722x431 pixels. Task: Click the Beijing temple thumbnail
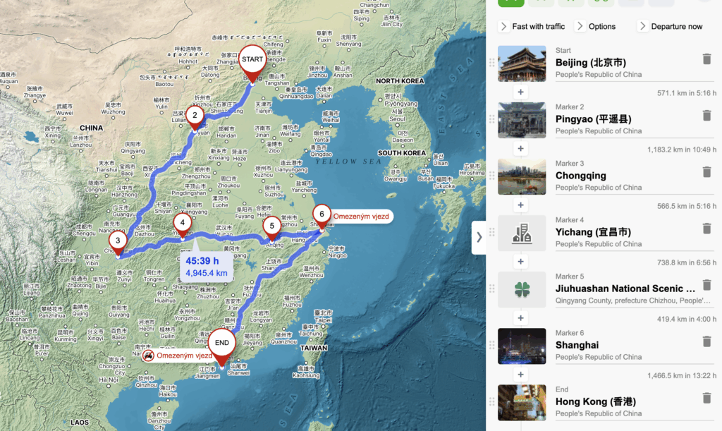[x=522, y=63]
